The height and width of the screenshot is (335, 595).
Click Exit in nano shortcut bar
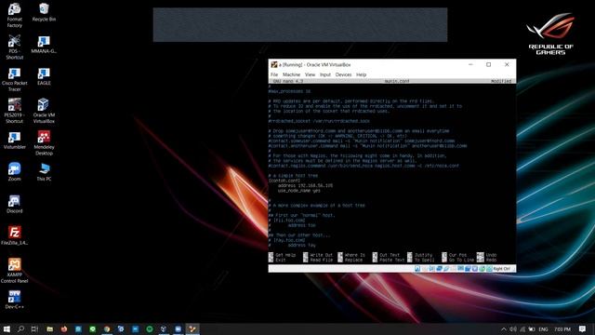(x=277, y=260)
